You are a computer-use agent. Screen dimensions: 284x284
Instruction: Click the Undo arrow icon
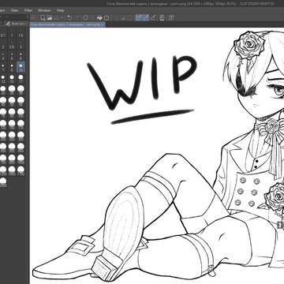[69, 17]
